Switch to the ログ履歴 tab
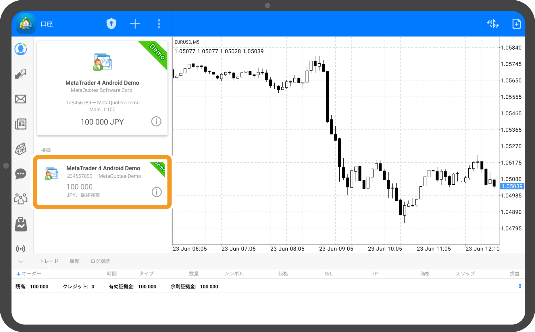Screen dimensions: 535x332 pos(100,261)
